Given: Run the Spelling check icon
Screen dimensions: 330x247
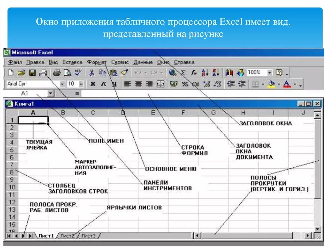Looking at the screenshot, I should pos(78,72).
